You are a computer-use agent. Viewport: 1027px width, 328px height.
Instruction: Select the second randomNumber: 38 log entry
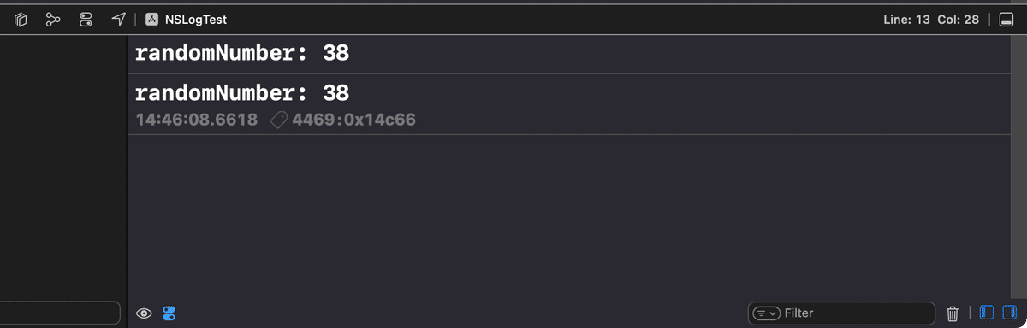568,104
